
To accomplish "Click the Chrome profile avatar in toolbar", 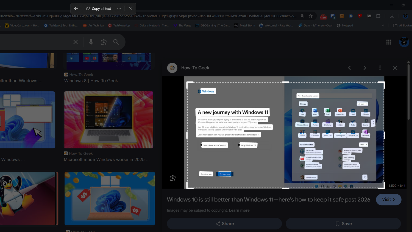I will [x=405, y=16].
